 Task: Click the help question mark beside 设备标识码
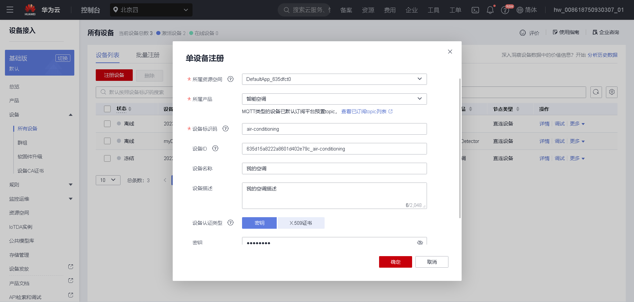pyautogui.click(x=226, y=129)
